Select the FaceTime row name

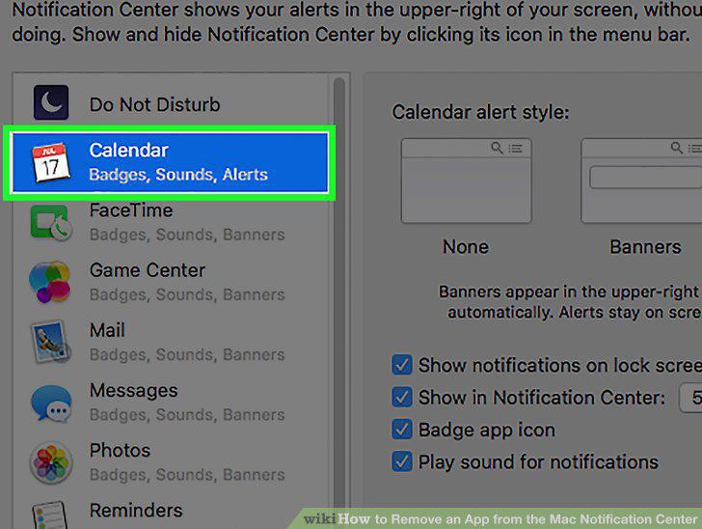pos(131,210)
